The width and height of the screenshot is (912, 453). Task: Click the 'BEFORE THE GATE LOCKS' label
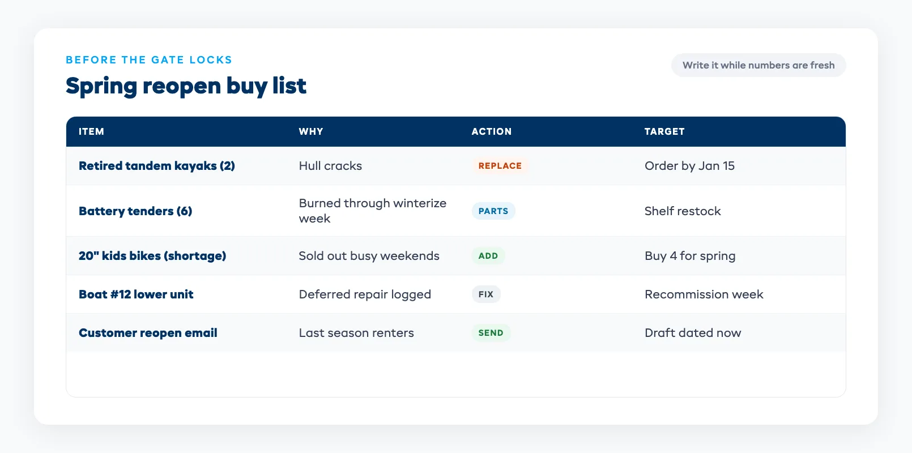[149, 60]
